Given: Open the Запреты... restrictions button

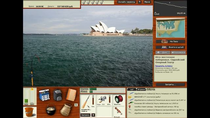Looking at the screenshot, I should pyautogui.click(x=171, y=85).
